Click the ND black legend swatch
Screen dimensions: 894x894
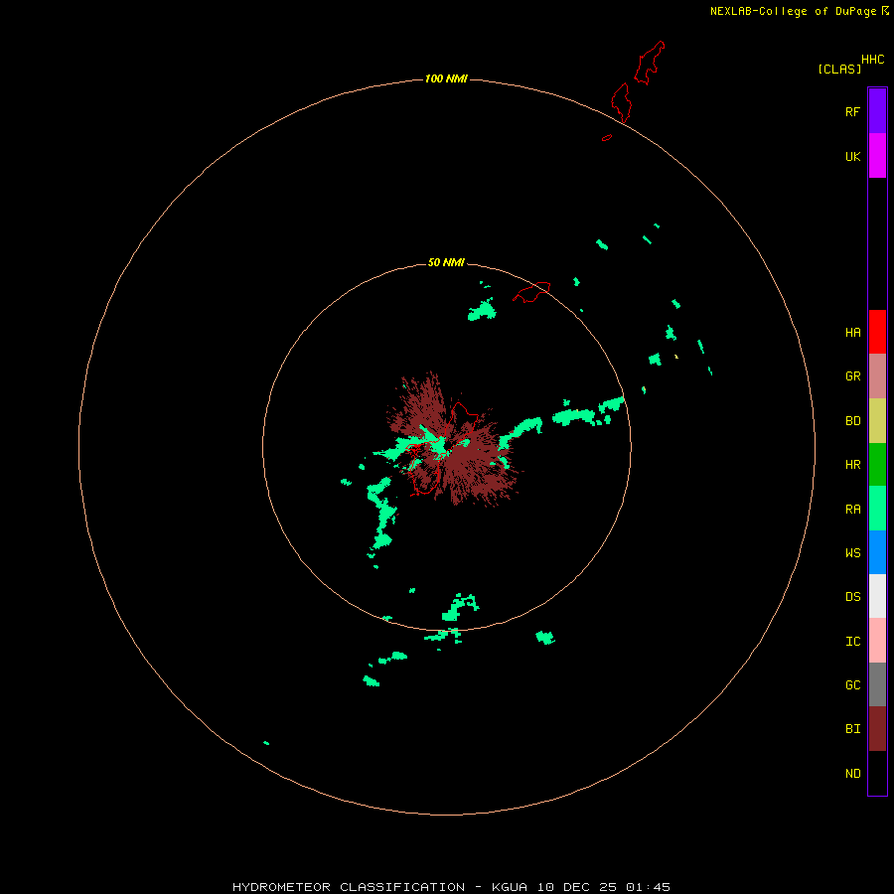click(x=877, y=773)
